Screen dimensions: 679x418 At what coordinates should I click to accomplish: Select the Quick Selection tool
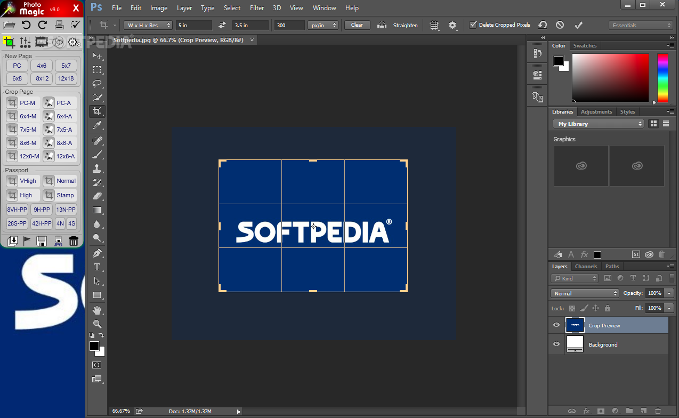coord(97,98)
